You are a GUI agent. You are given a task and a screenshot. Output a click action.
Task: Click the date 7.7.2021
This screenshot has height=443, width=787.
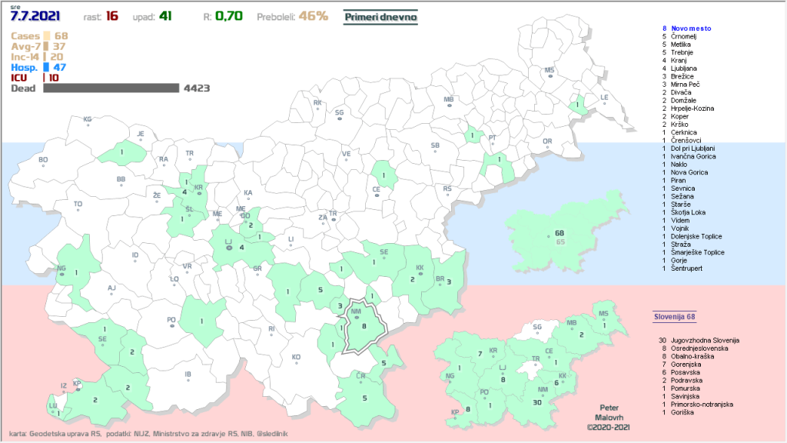35,15
